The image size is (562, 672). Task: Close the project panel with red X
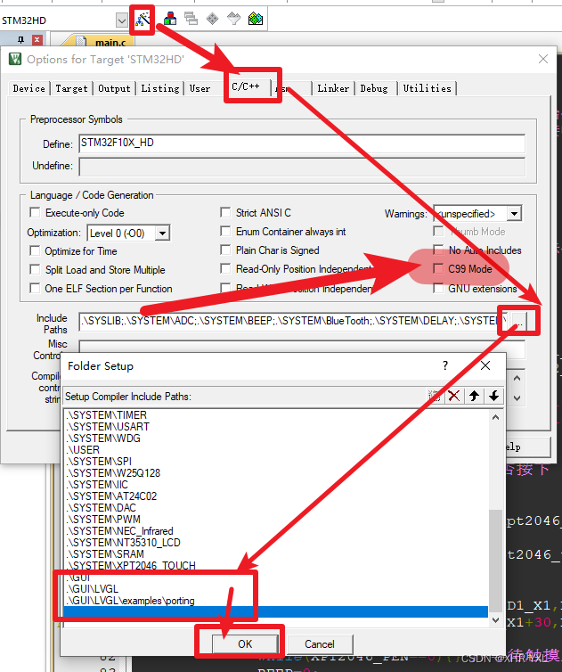coord(37,40)
